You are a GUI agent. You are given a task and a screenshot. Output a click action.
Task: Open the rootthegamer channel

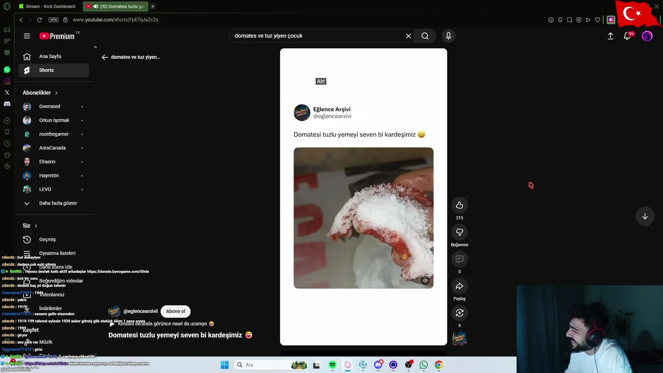coord(53,134)
